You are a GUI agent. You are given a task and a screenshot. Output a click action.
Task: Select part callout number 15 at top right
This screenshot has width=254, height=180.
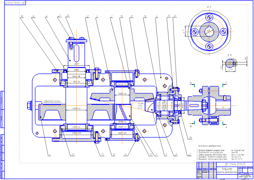[169, 16]
